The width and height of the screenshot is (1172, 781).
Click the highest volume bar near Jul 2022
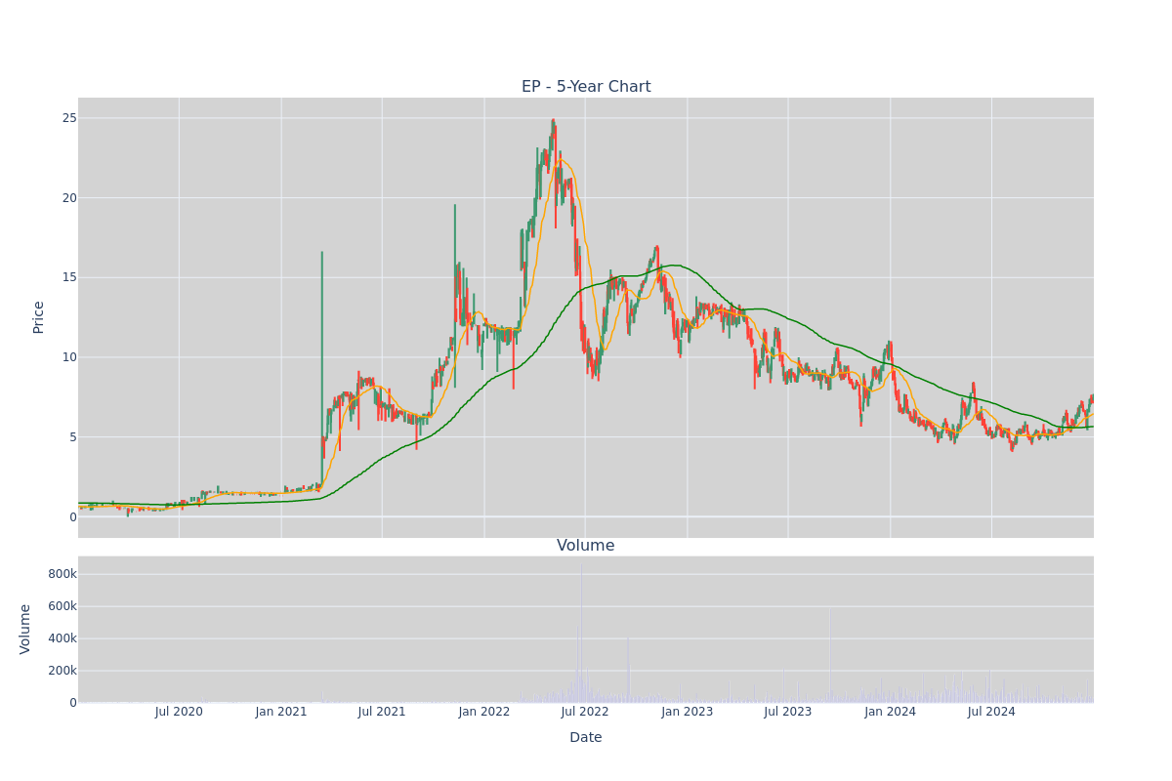582,635
